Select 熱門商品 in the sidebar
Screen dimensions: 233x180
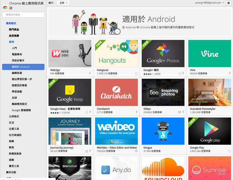[14, 30]
